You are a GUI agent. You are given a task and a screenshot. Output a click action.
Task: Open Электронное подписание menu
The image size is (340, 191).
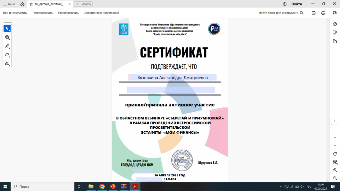(x=102, y=13)
